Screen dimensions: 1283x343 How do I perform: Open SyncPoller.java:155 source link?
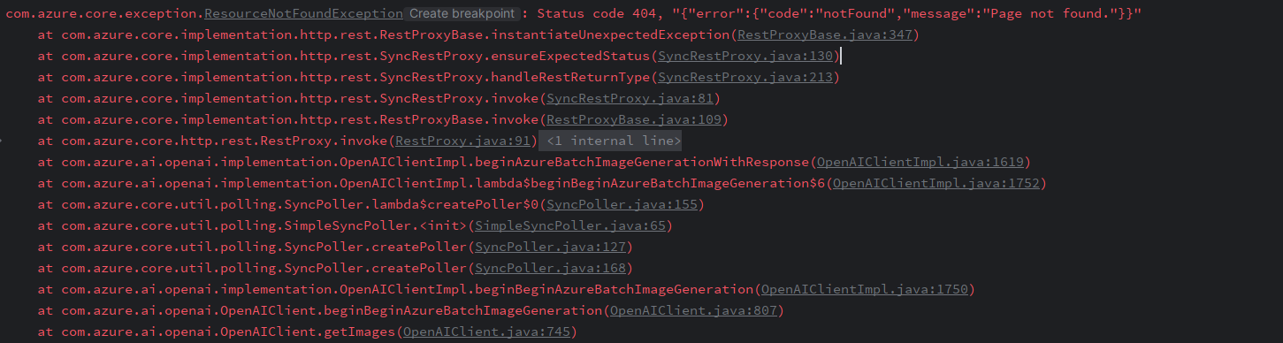pyautogui.click(x=622, y=205)
